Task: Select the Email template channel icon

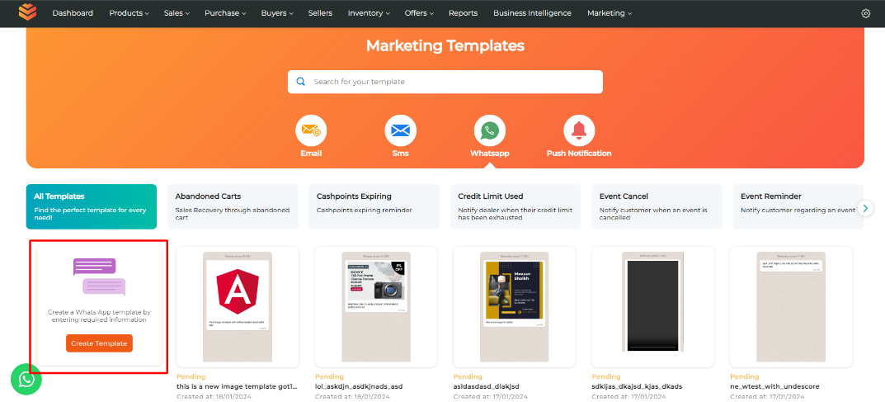Action: 311,130
